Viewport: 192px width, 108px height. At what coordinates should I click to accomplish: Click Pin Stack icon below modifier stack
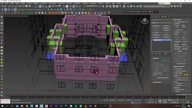click(x=153, y=54)
